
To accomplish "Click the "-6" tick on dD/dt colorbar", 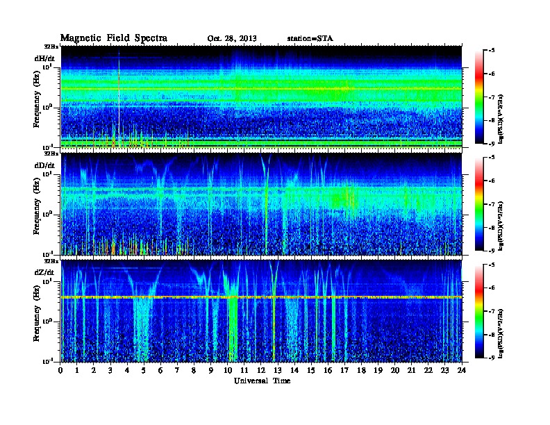I will coord(492,181).
